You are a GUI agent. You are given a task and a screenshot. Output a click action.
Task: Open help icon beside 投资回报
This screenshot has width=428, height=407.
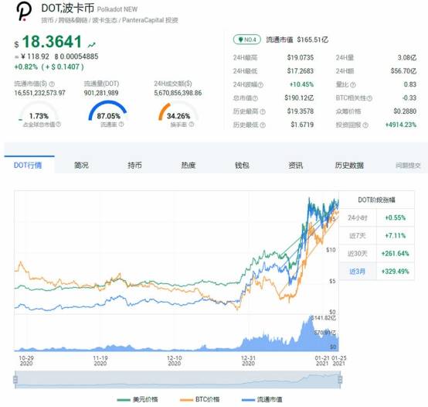tap(365, 125)
